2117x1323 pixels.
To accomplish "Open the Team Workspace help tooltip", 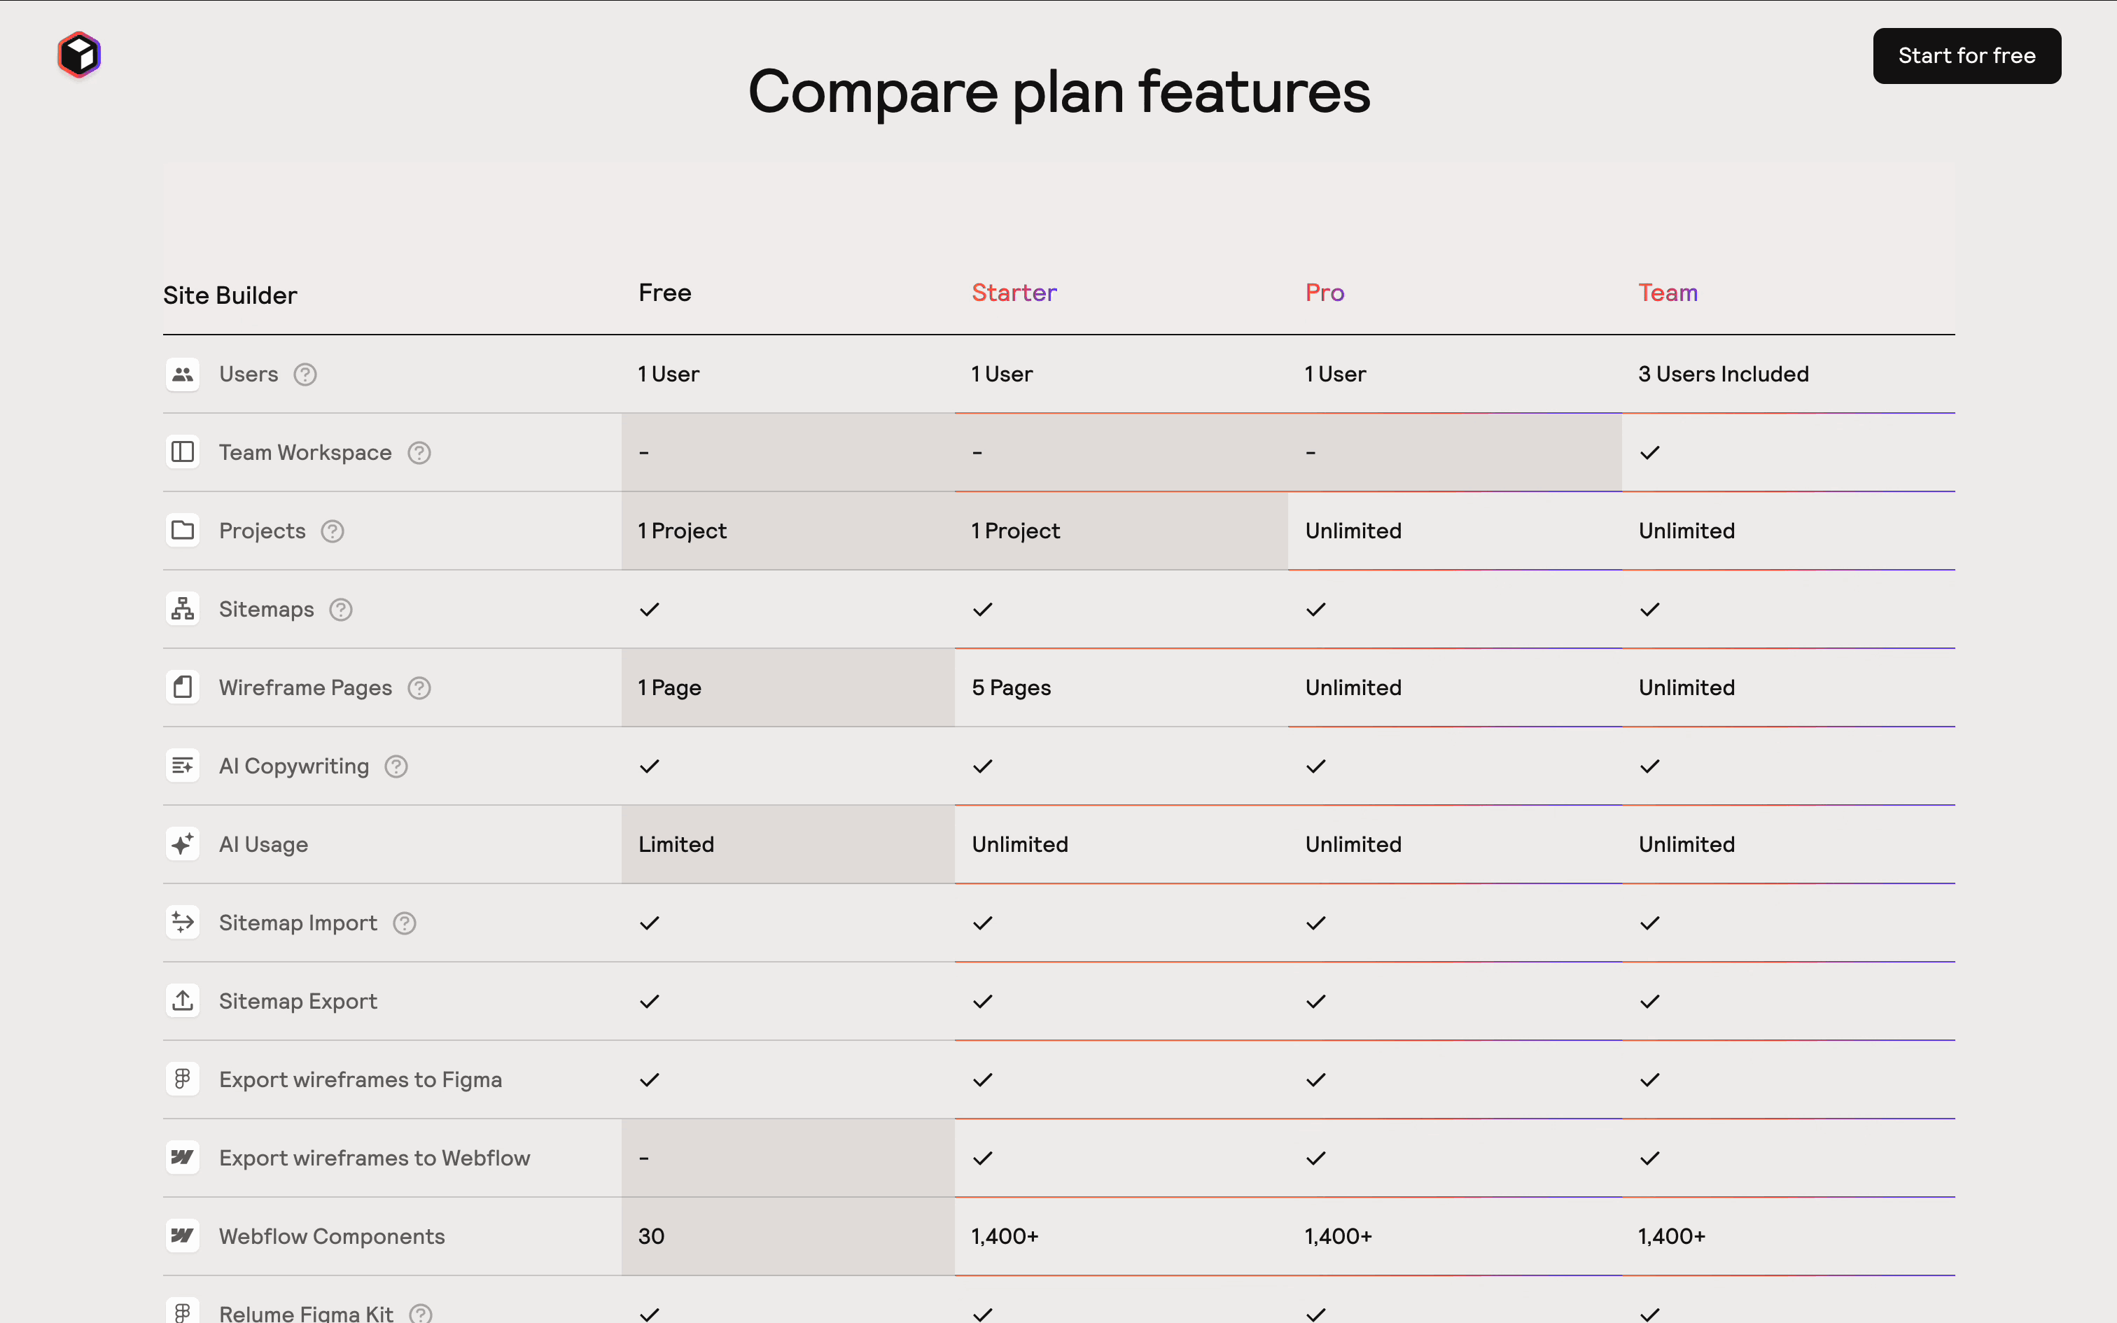I will coord(418,452).
